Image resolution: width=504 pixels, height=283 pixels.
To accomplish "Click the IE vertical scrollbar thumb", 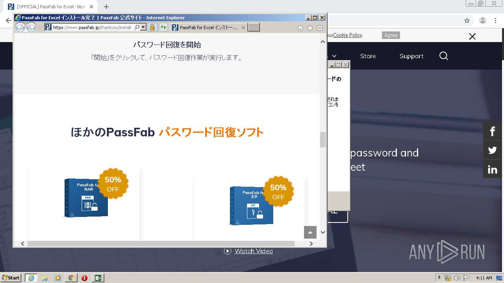I will coord(323,140).
